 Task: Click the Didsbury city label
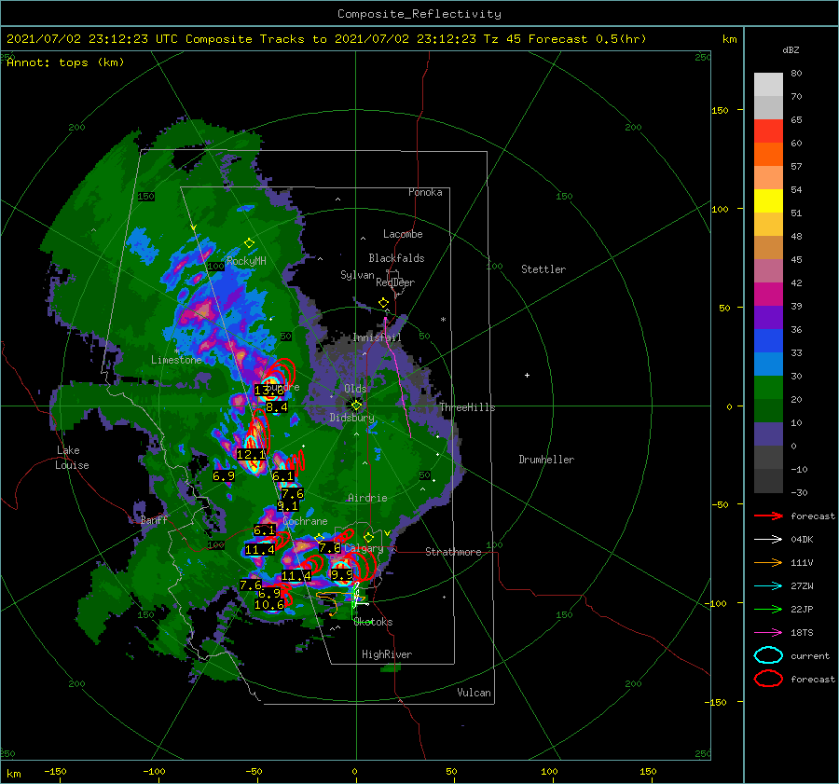(x=352, y=418)
